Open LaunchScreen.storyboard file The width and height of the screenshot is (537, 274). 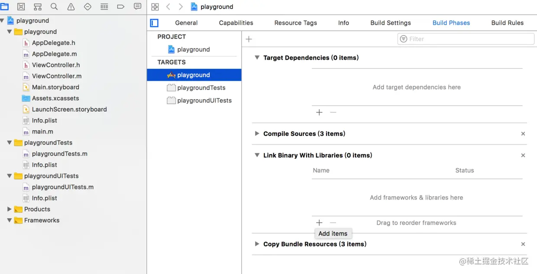click(69, 109)
